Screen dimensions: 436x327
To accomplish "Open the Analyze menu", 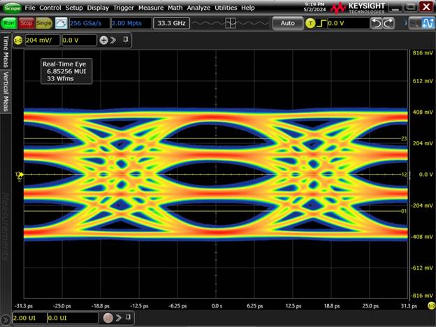I will tap(198, 8).
